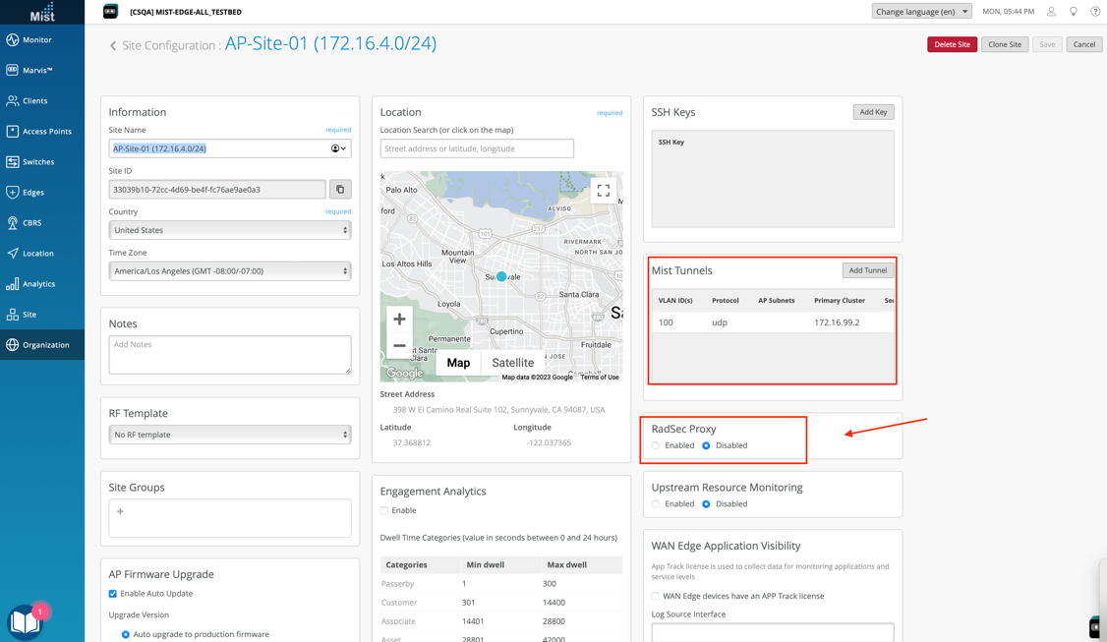
Task: Zoom in on the map
Action: click(399, 320)
